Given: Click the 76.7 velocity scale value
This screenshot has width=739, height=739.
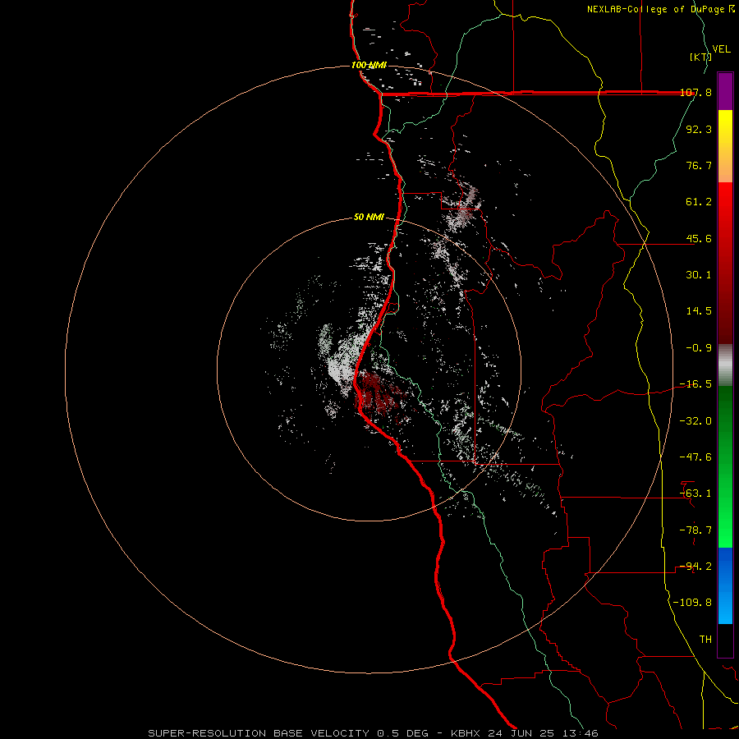Looking at the screenshot, I should click(699, 165).
